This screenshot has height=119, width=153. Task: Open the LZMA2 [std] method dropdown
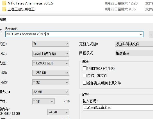(51, 63)
